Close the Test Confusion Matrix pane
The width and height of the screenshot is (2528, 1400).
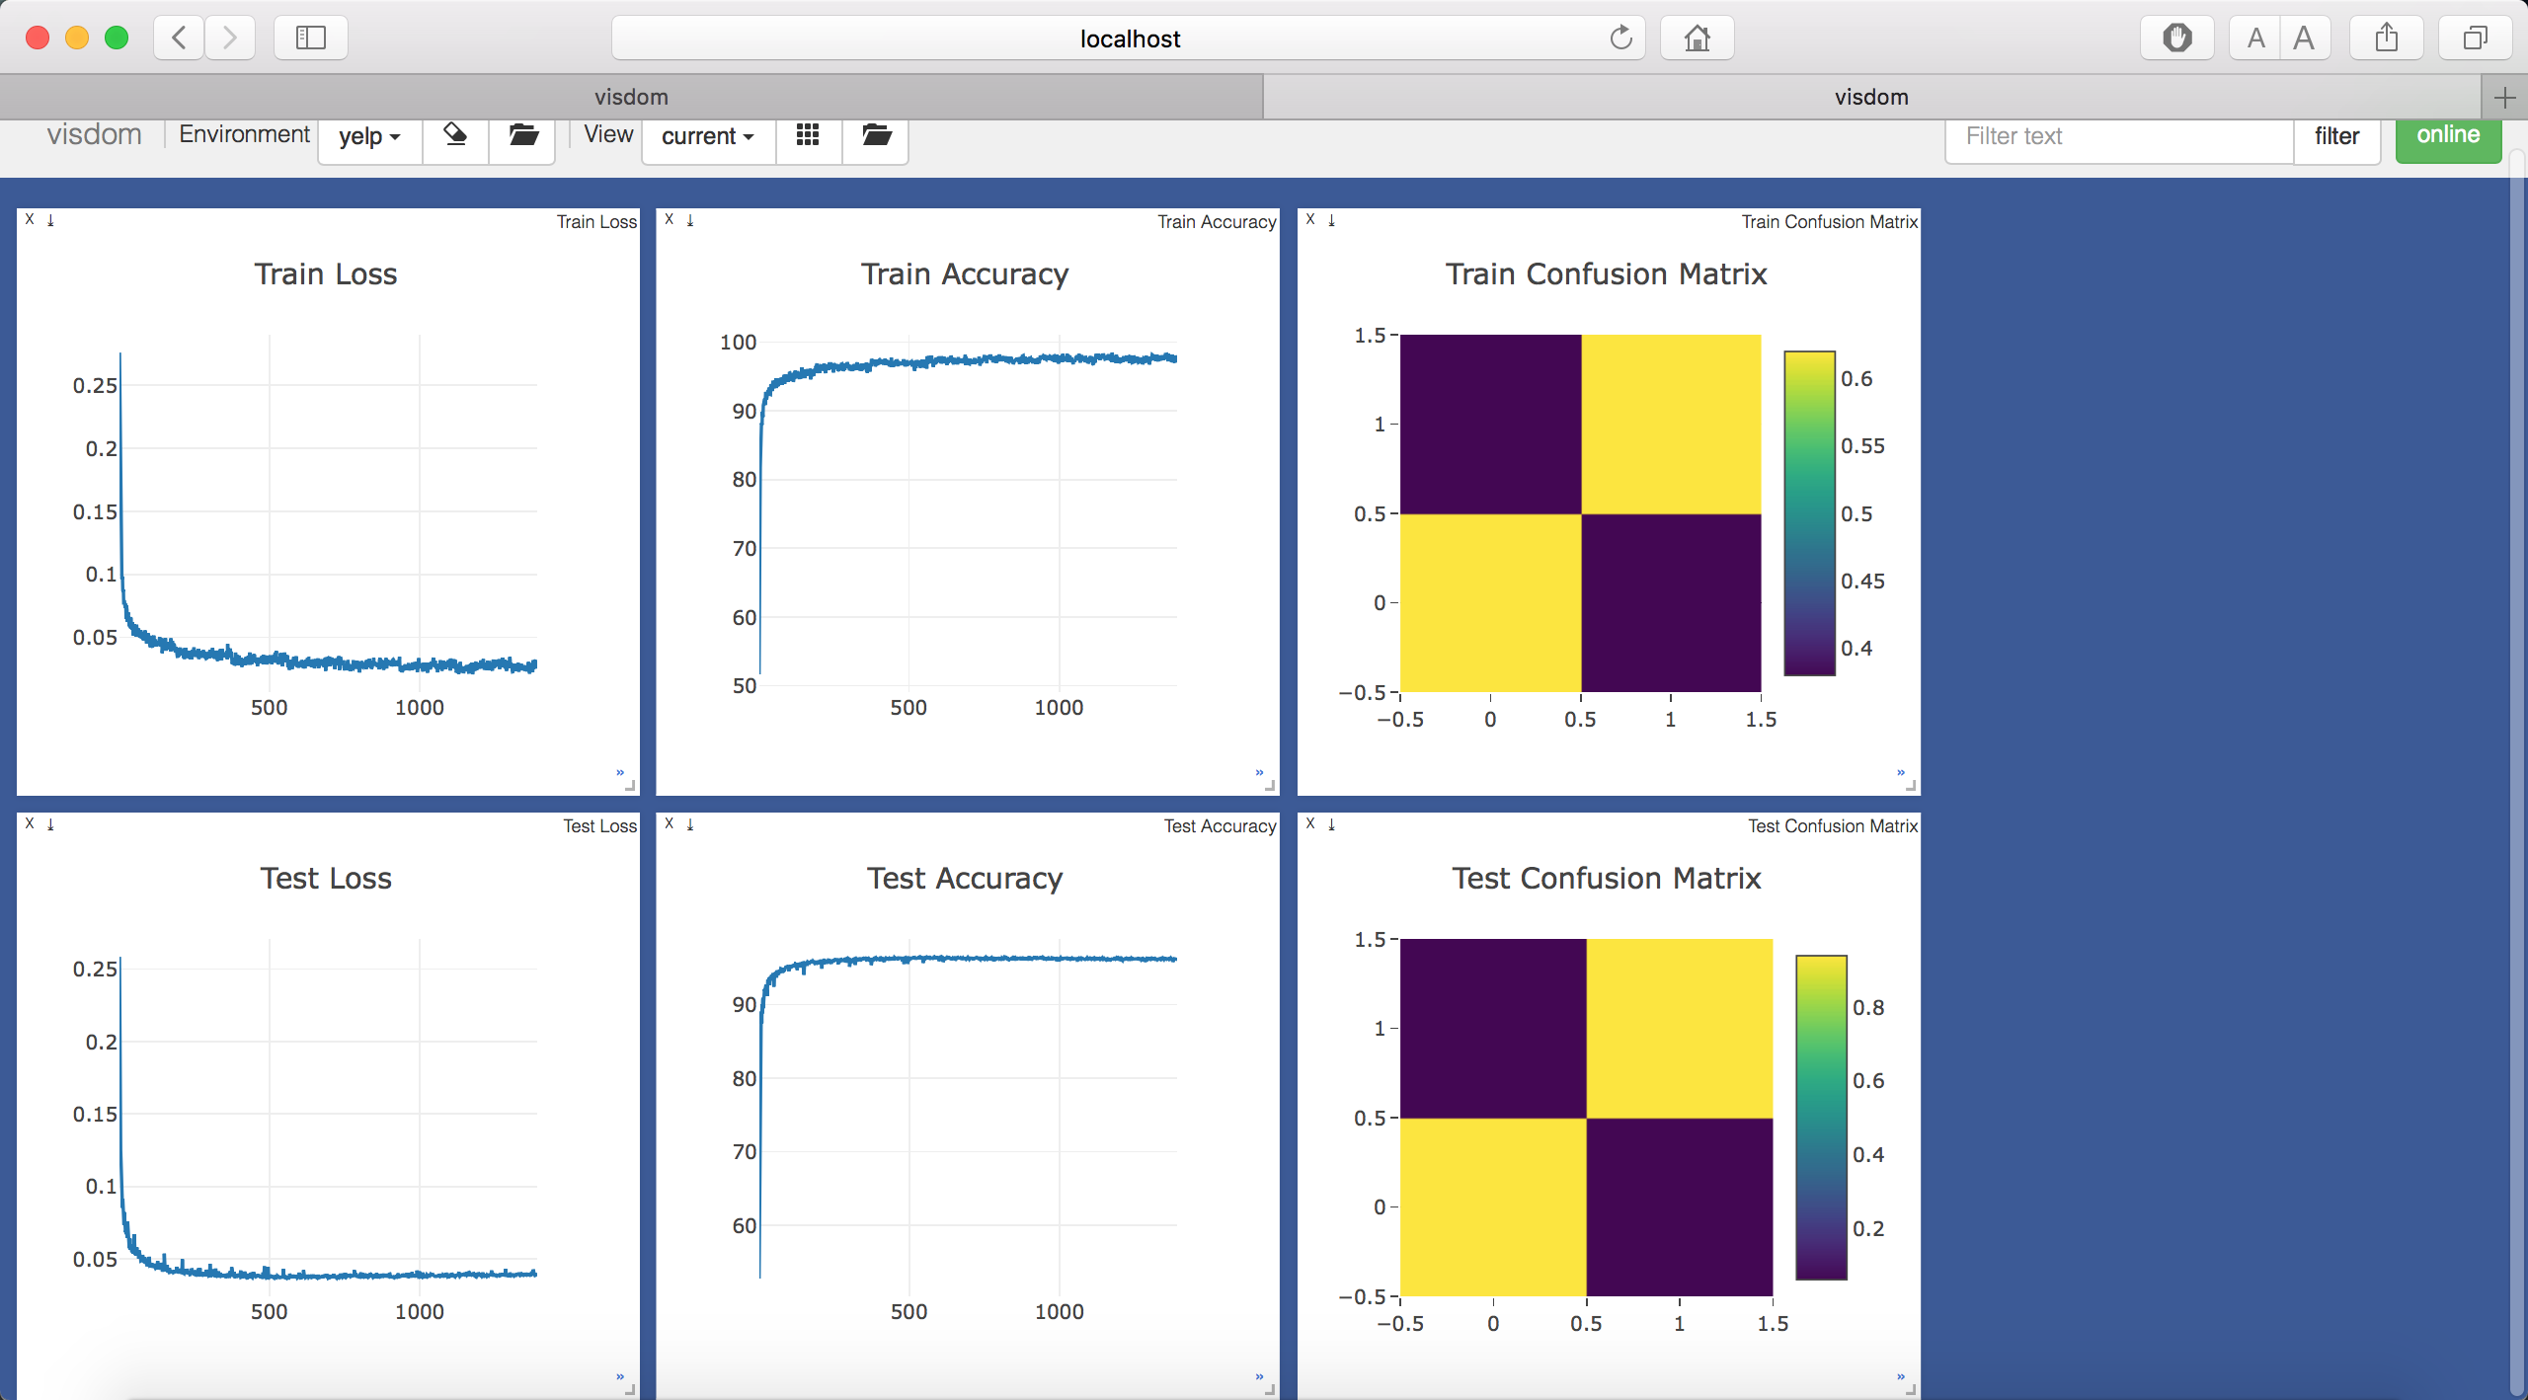(x=1310, y=823)
